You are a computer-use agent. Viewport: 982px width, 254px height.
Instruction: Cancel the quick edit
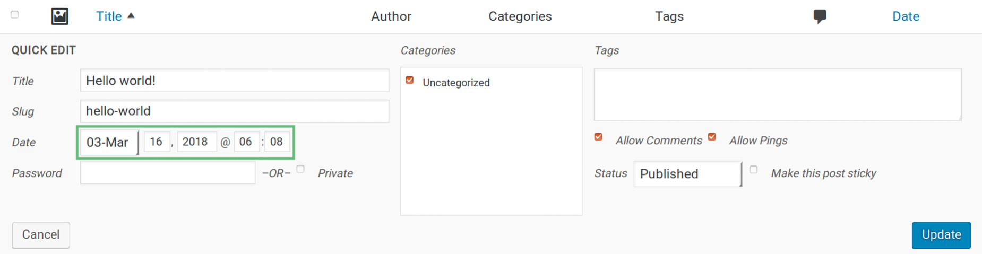tap(41, 235)
